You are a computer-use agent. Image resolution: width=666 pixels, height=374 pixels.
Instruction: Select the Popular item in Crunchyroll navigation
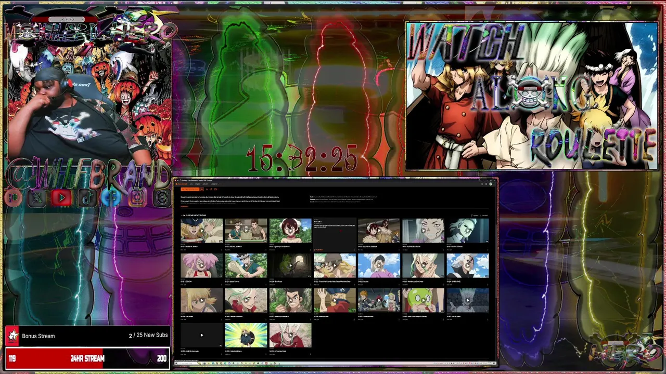[x=198, y=184]
